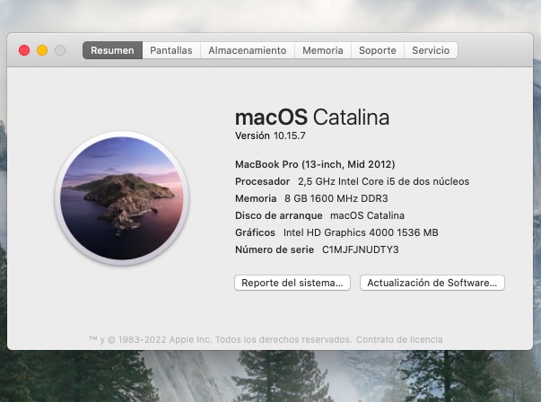Click the MacBook Pro model line
Image resolution: width=541 pixels, height=402 pixels.
(x=314, y=164)
